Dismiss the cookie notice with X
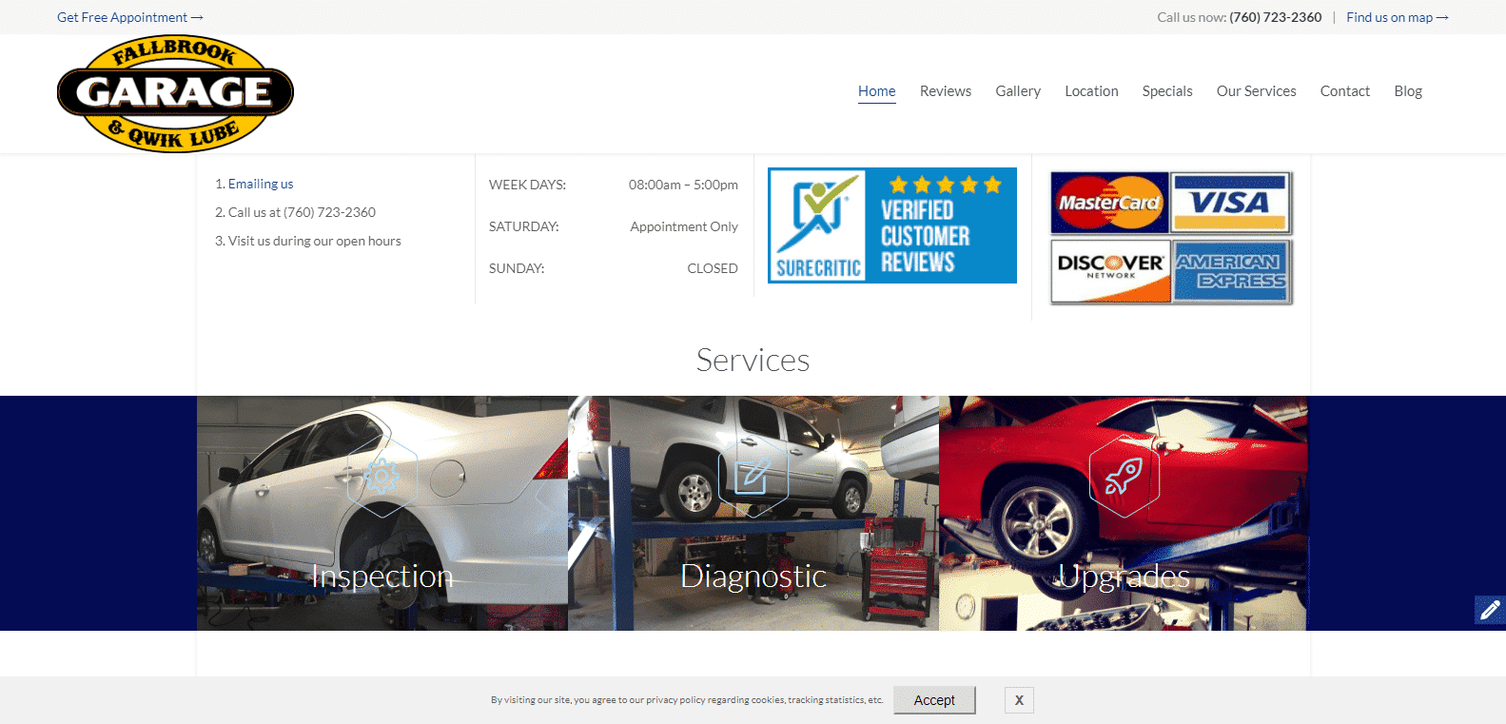Screen dimensions: 1506x724 (1019, 700)
